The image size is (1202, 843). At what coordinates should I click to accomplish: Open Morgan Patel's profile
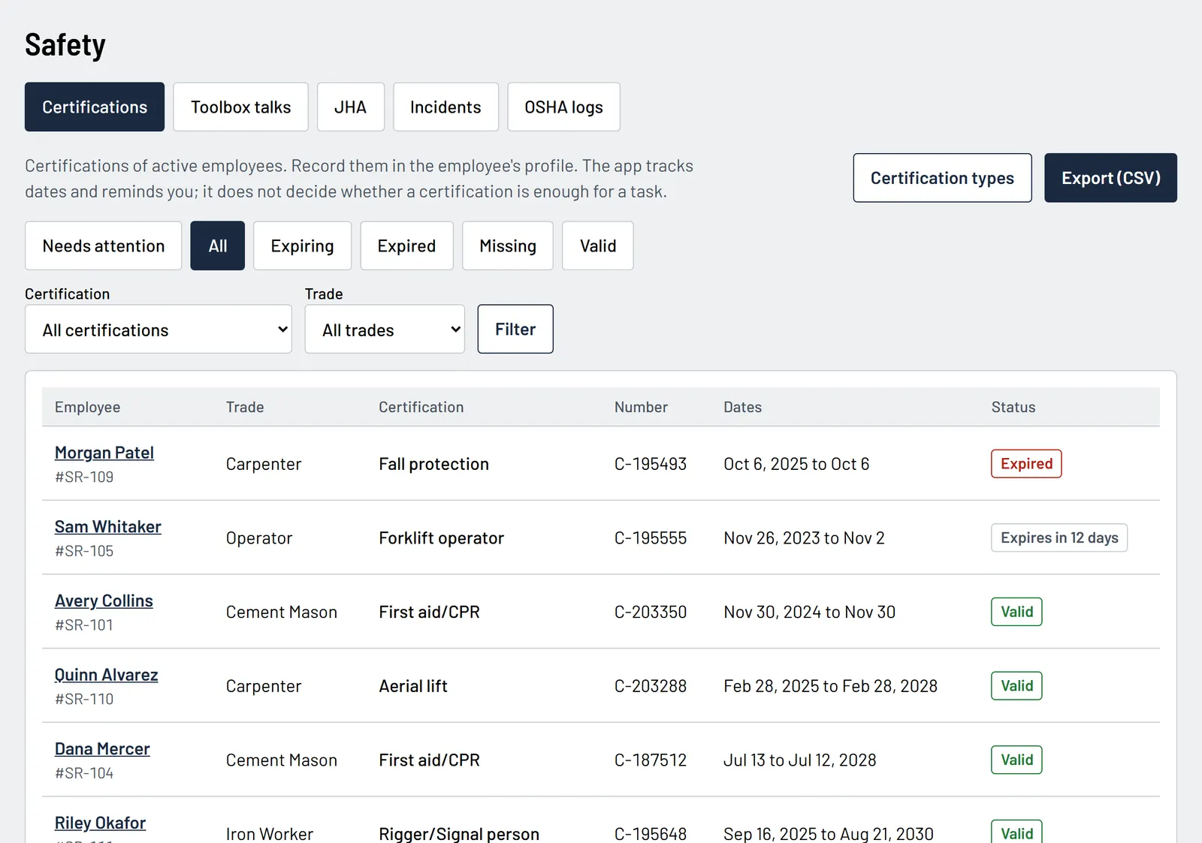(x=104, y=453)
